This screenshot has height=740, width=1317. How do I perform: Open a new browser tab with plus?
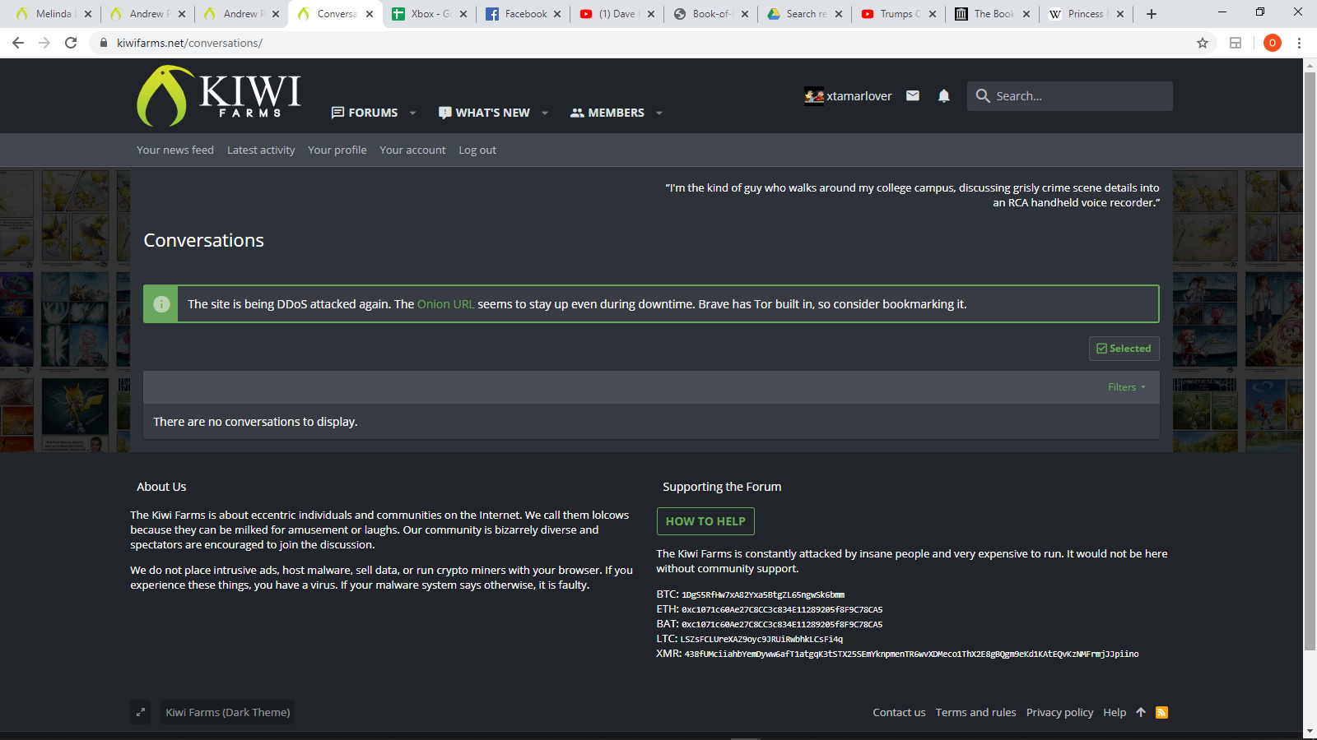pos(1152,14)
